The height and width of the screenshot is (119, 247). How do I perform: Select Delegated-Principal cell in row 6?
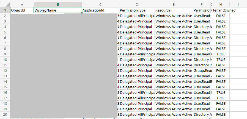tap(137, 38)
